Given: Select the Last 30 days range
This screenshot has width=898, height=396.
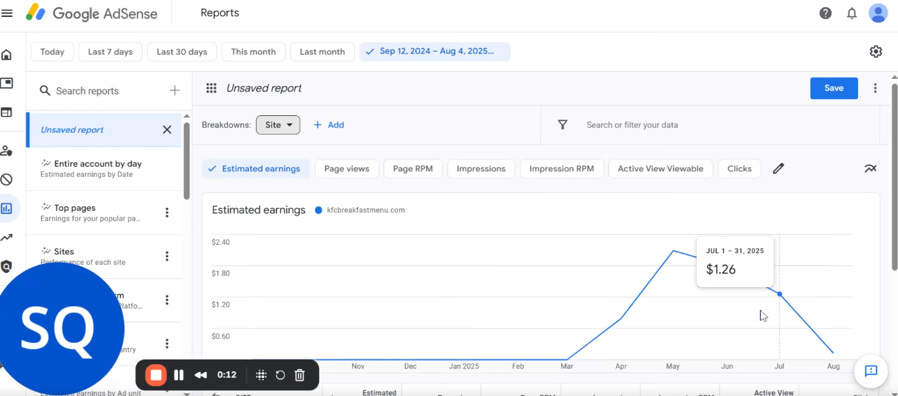Looking at the screenshot, I should 182,51.
